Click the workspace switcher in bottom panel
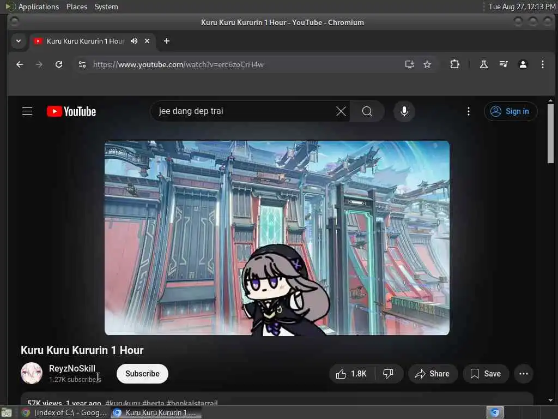Viewport: 558px width, 419px height. tap(495, 412)
